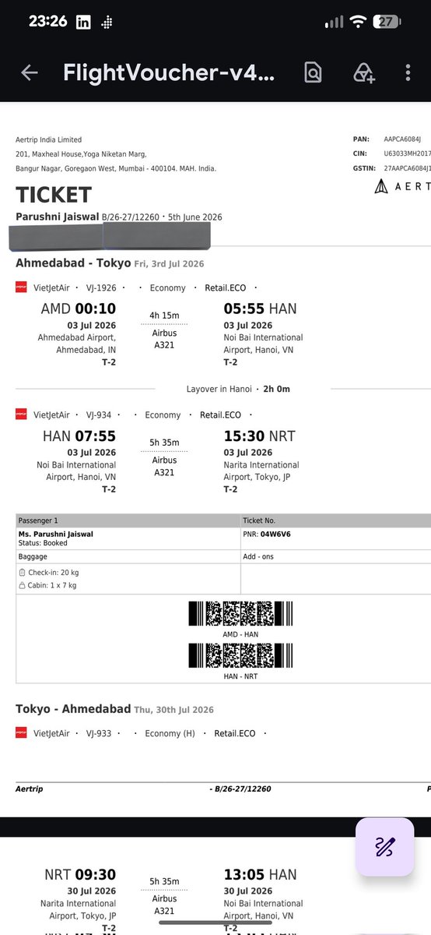Open the find-in-document search icon
The height and width of the screenshot is (935, 431).
point(313,73)
